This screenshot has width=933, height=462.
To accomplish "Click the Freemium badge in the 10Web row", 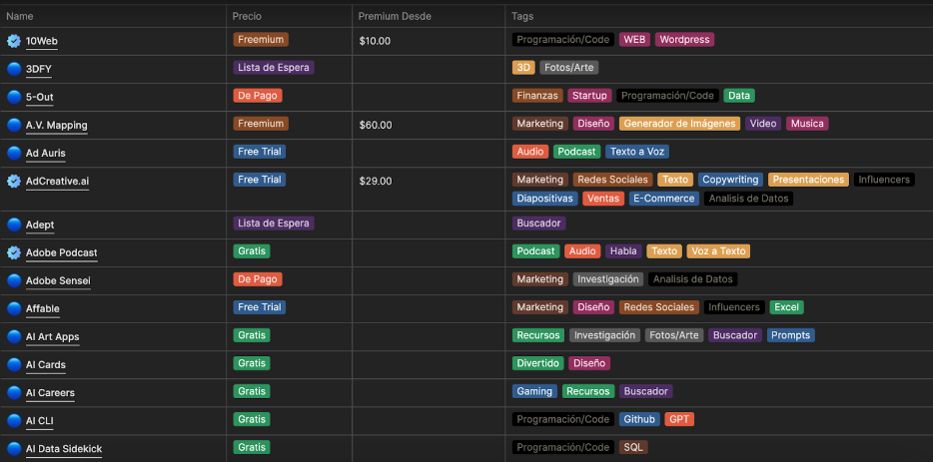I will coord(261,40).
